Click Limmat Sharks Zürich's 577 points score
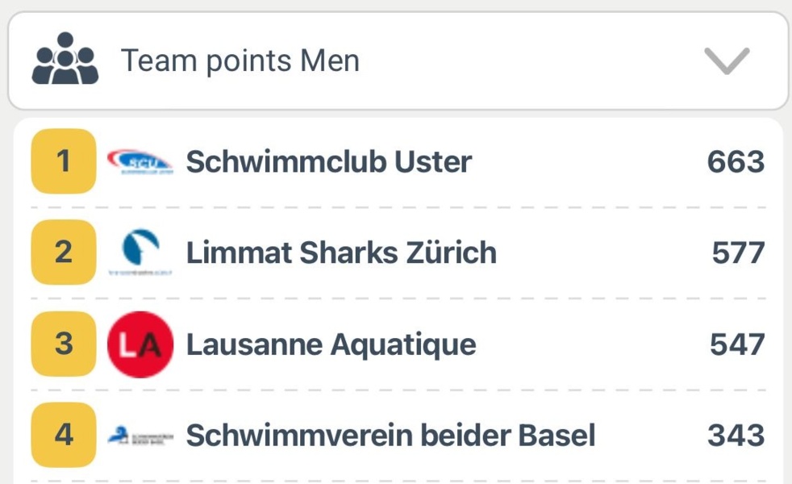This screenshot has width=792, height=484. pyautogui.click(x=738, y=253)
